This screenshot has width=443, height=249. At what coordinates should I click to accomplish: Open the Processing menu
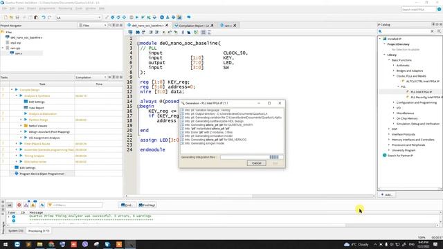pos(66,8)
